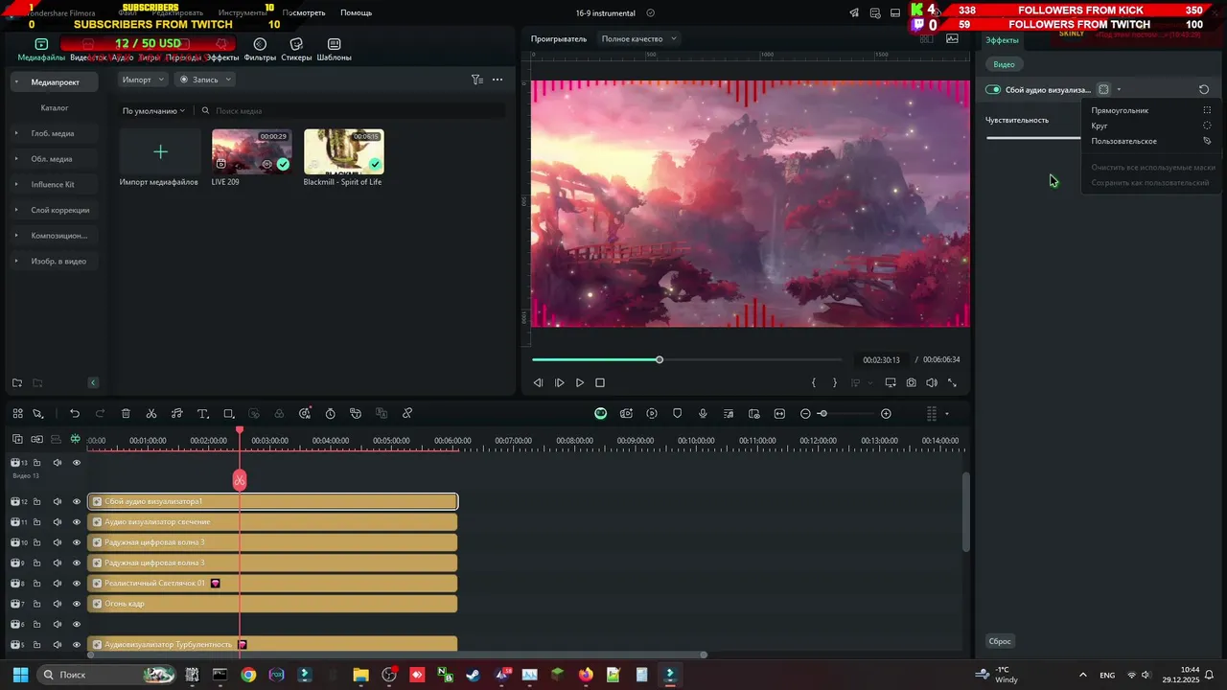The width and height of the screenshot is (1227, 690).
Task: Click the preview playback progress slider
Action: [x=687, y=359]
